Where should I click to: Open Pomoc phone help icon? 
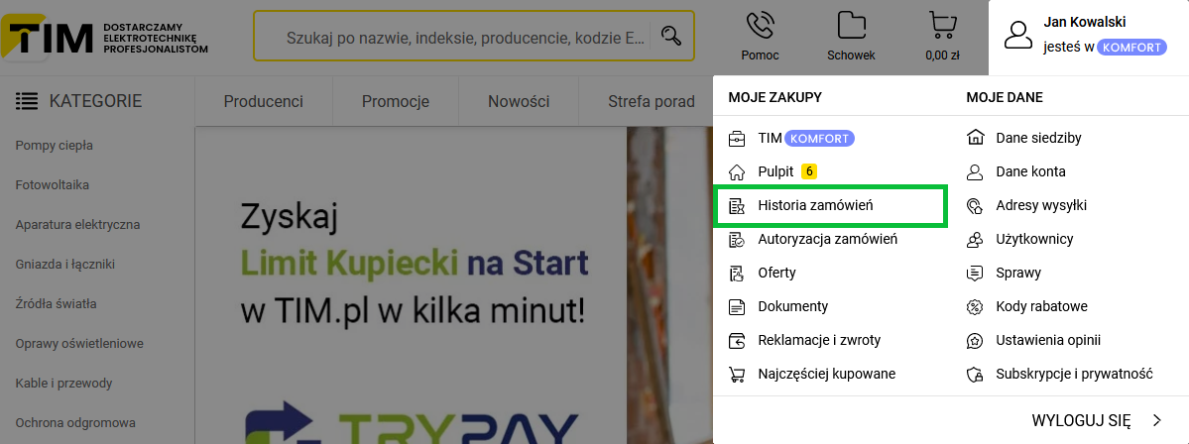[760, 26]
